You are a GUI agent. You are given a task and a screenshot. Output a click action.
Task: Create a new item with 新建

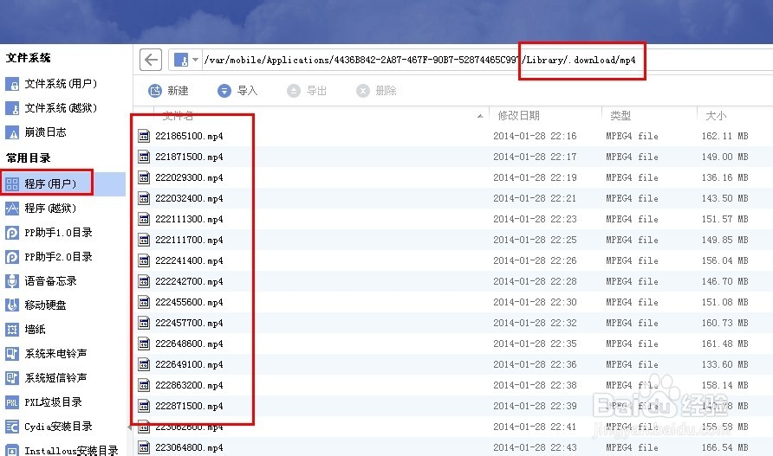pyautogui.click(x=169, y=91)
